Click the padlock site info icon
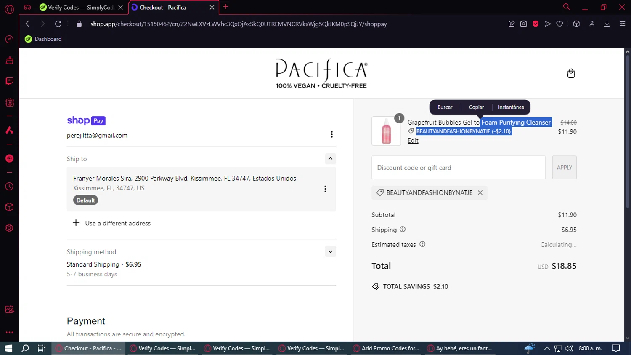Screen dimensions: 631x355 coord(79,24)
